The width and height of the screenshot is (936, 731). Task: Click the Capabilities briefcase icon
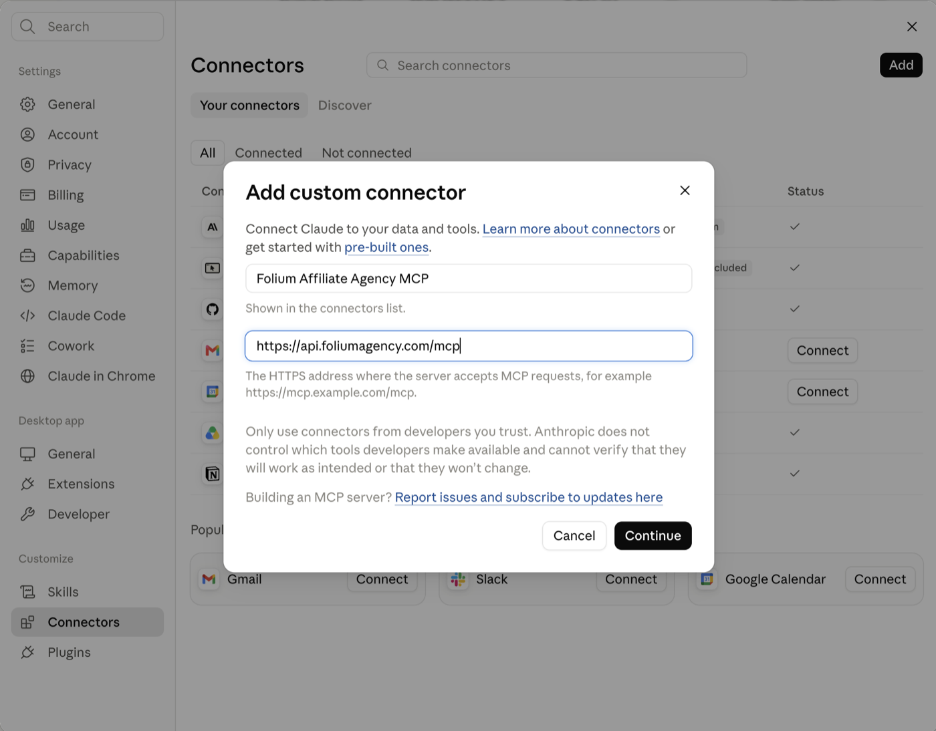tap(27, 255)
